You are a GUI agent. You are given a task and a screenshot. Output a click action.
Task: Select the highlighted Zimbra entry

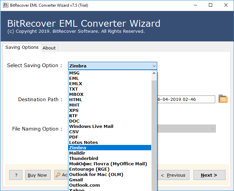click(110, 148)
